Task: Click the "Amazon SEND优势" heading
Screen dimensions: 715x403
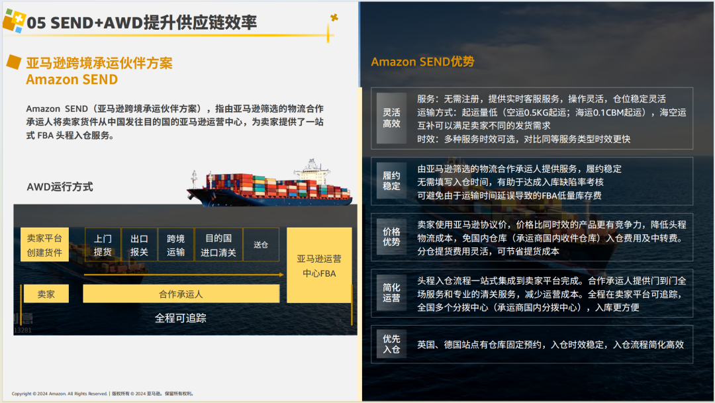Action: 422,62
